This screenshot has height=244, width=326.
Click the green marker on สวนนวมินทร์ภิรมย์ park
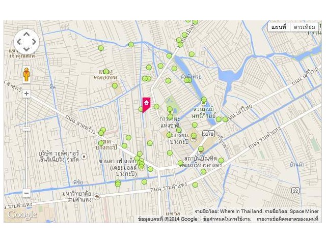point(204,100)
